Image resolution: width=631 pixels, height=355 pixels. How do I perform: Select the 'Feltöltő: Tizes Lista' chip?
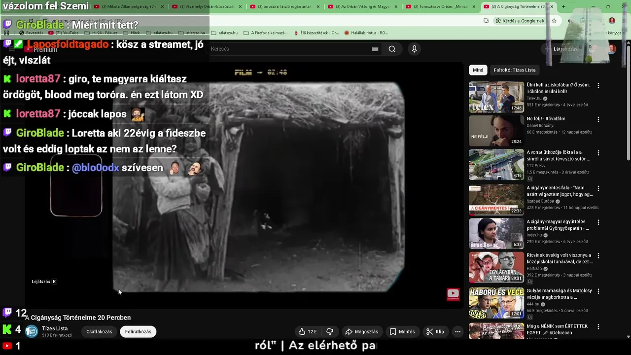[x=515, y=70]
